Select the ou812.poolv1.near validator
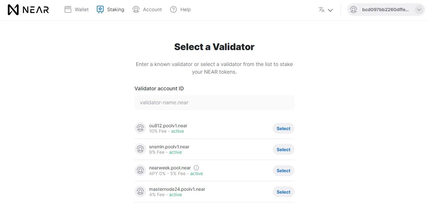 pos(283,129)
